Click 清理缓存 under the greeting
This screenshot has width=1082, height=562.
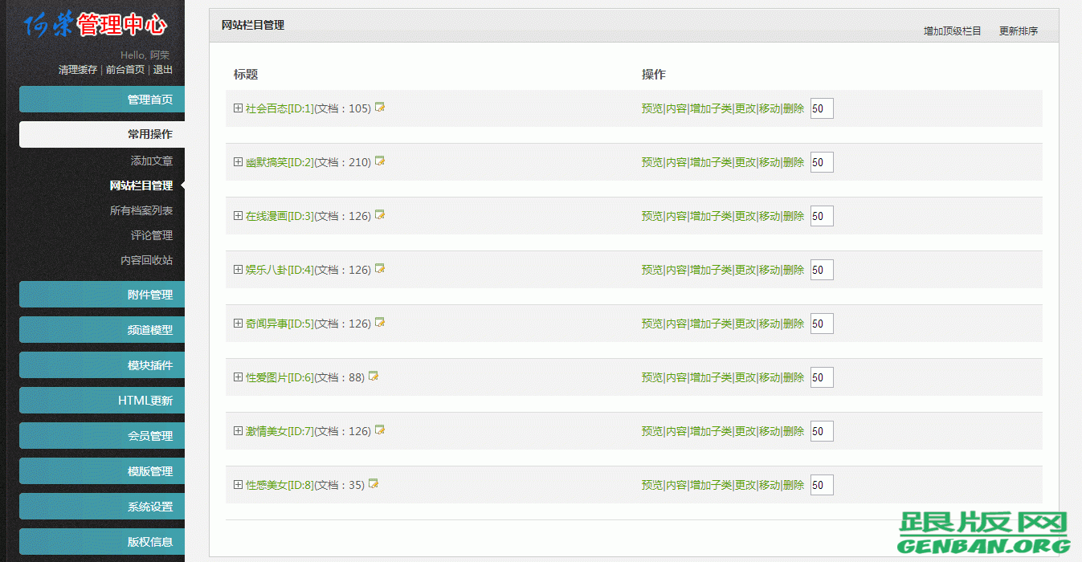(x=77, y=70)
